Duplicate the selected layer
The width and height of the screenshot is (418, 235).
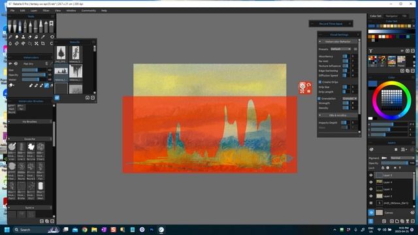click(x=402, y=221)
